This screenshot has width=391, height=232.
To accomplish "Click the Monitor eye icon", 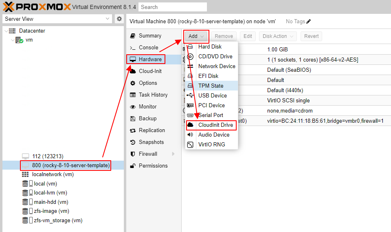I will (x=133, y=107).
